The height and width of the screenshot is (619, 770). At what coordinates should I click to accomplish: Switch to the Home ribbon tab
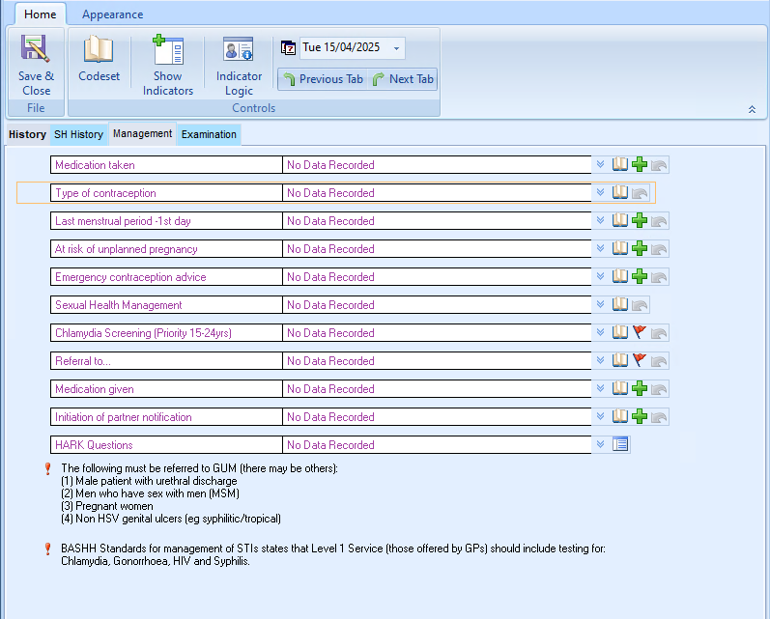click(x=41, y=14)
